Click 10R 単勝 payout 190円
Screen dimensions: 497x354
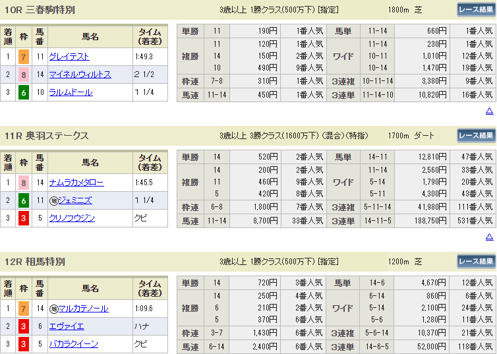tap(268, 31)
